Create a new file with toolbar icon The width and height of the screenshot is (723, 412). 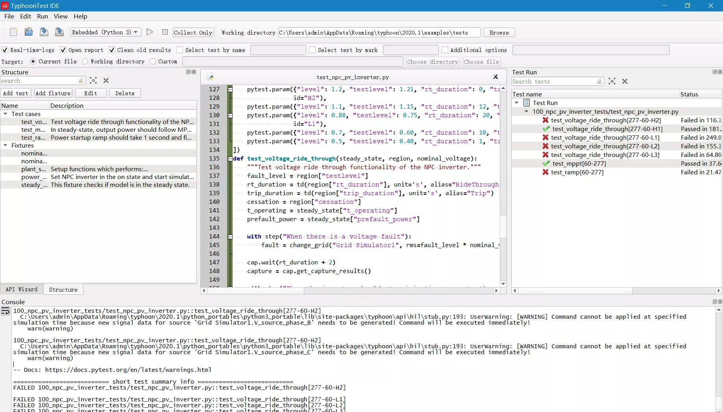pyautogui.click(x=13, y=32)
